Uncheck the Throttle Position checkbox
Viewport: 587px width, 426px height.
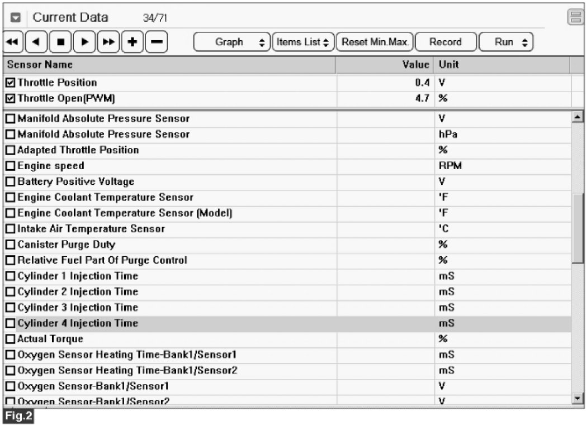pos(11,83)
